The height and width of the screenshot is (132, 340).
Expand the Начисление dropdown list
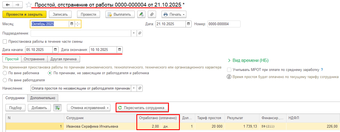pos(134,88)
